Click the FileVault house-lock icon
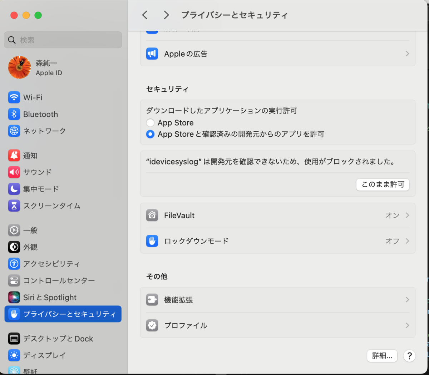 [152, 216]
